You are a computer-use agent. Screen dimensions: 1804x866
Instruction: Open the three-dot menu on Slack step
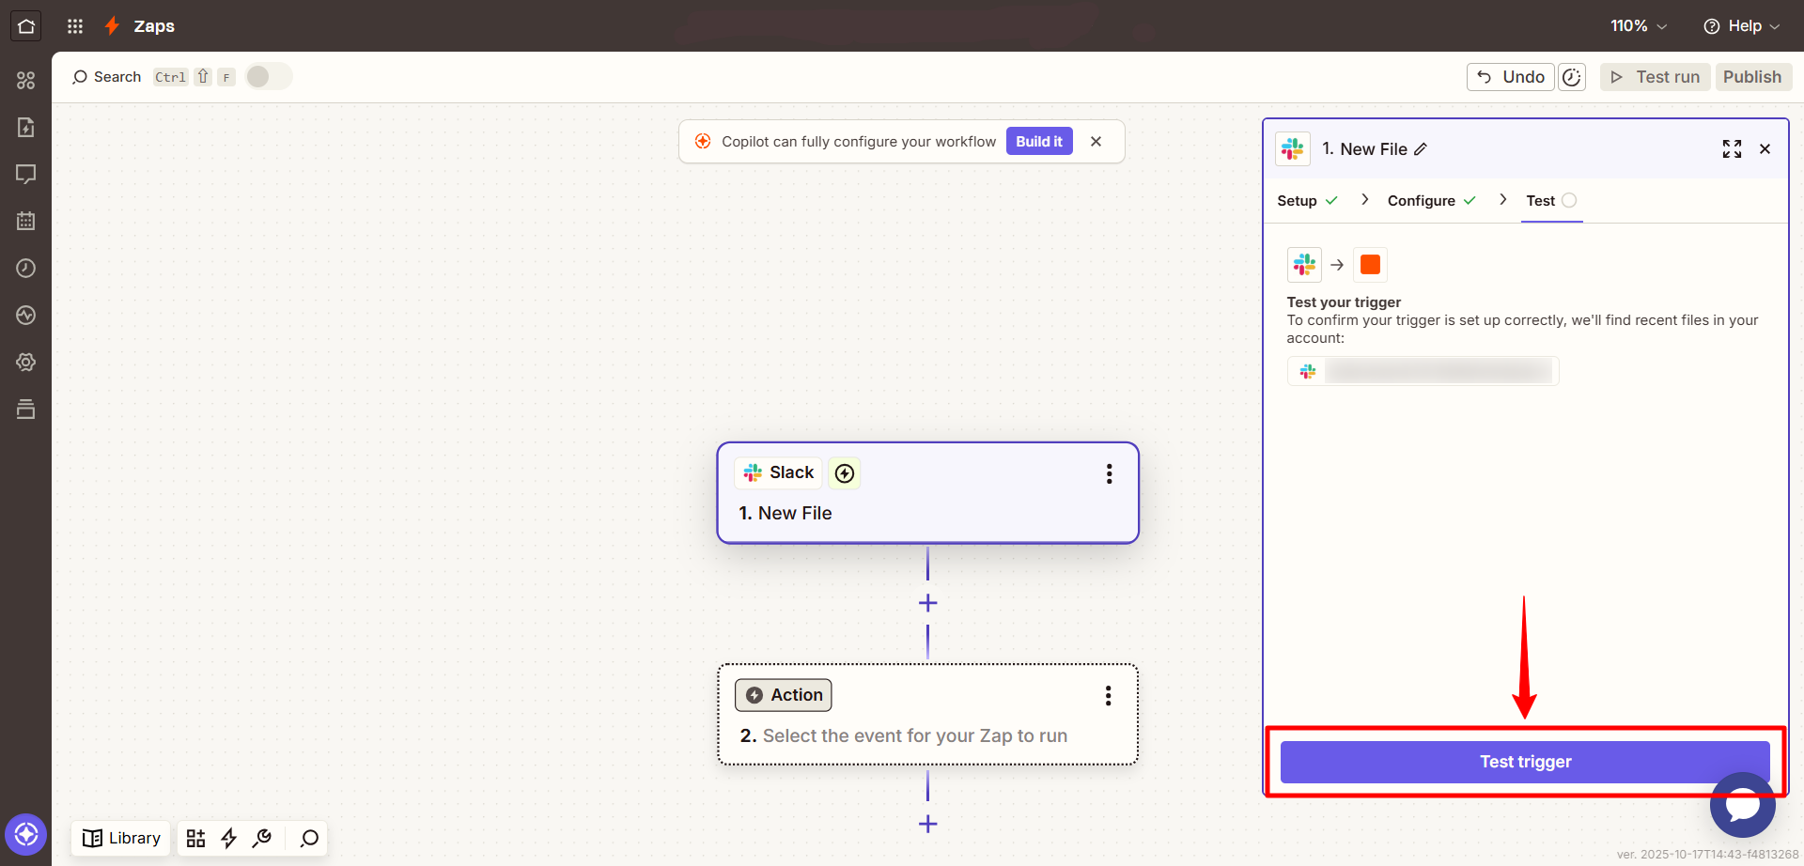(x=1109, y=473)
